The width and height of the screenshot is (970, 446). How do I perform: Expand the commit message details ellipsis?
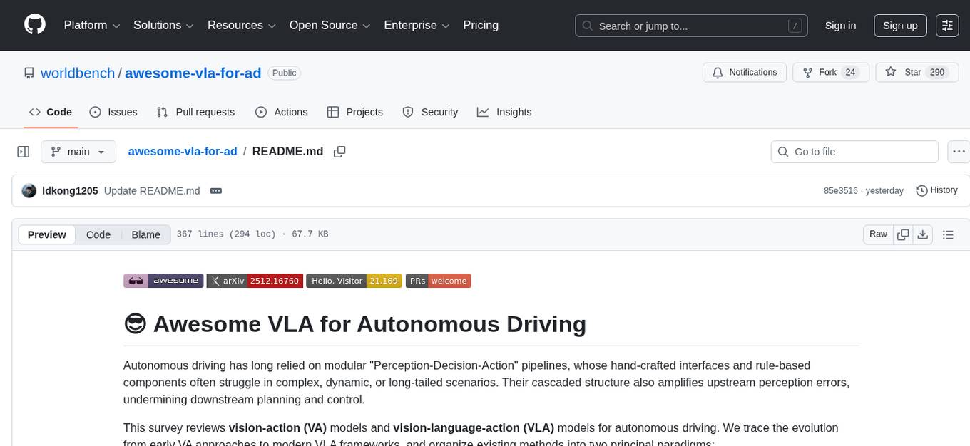point(216,190)
